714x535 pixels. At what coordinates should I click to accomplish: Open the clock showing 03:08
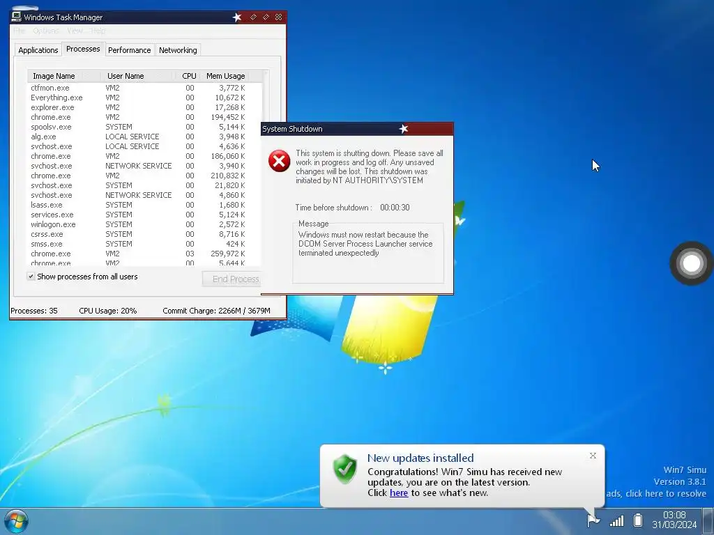674,520
